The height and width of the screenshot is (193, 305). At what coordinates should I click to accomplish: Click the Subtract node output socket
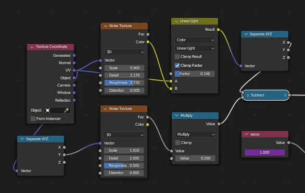point(289,95)
